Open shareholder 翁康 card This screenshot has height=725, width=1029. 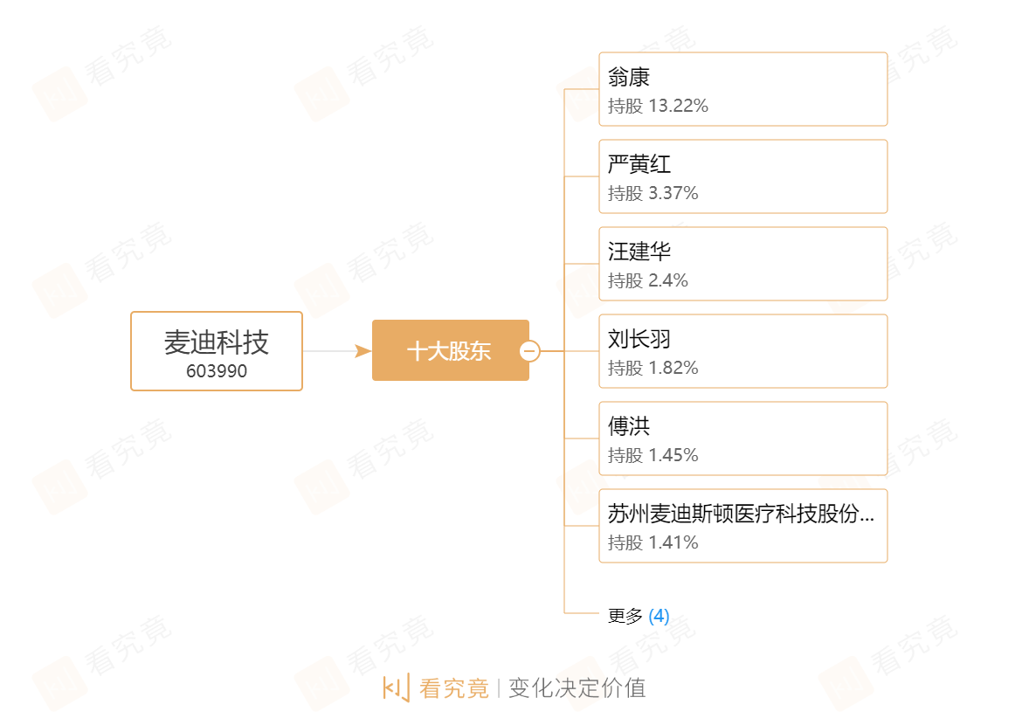point(742,89)
